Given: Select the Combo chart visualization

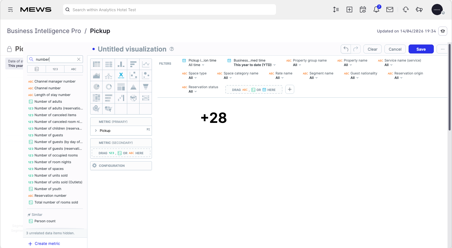Looking at the screenshot, I should (109, 76).
